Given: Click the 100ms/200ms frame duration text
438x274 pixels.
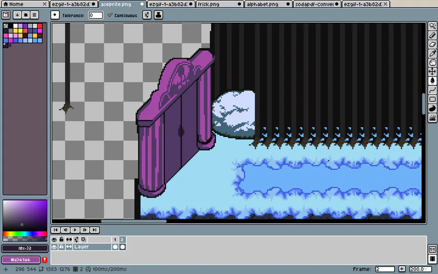Looking at the screenshot, I should click(109, 269).
